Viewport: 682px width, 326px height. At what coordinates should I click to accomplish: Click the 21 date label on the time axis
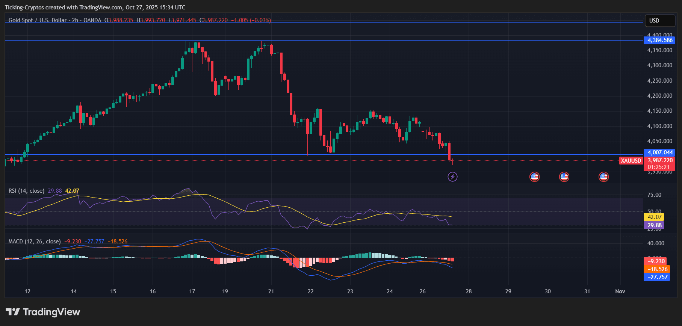pos(271,291)
